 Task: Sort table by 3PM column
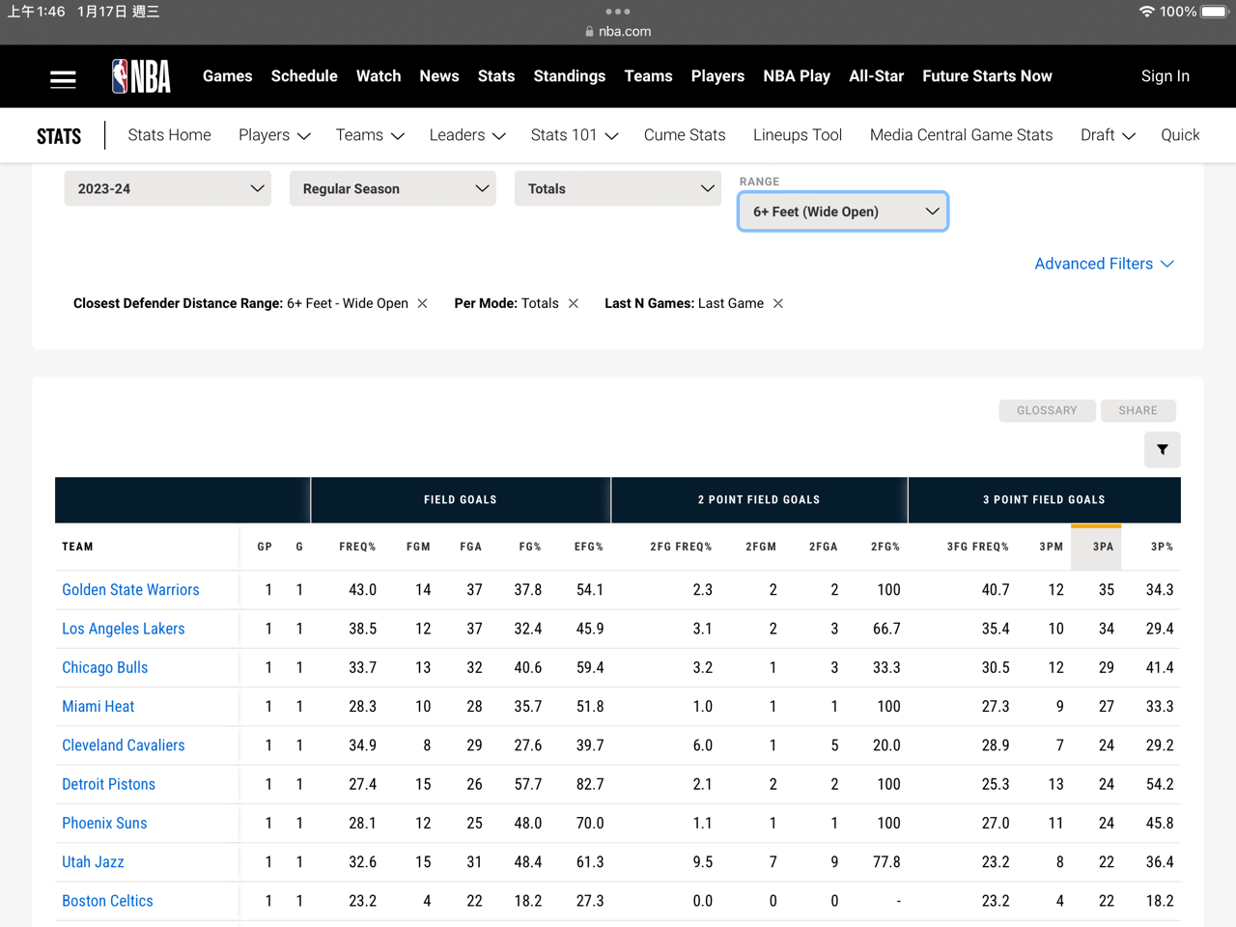click(1051, 547)
